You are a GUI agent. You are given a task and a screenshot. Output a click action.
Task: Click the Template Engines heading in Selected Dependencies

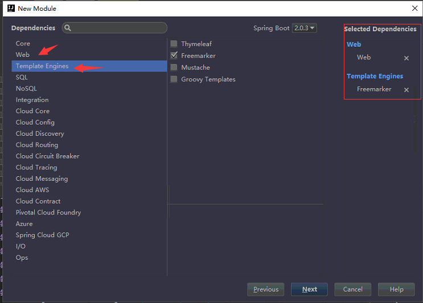point(375,76)
